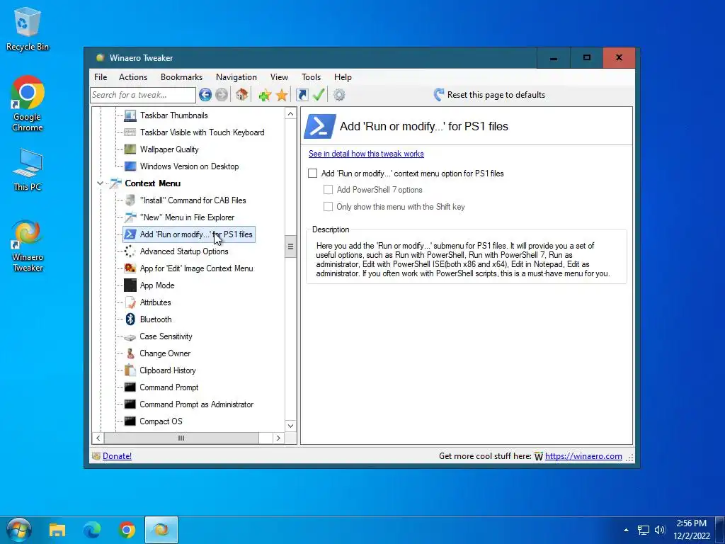The image size is (725, 544).
Task: Click the Command Prompt tree icon
Action: click(x=130, y=387)
